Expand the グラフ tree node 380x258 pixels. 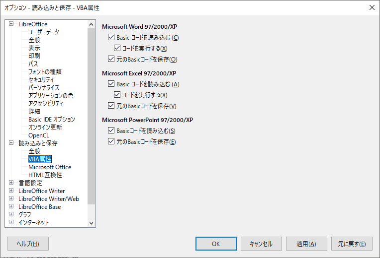tap(11, 214)
